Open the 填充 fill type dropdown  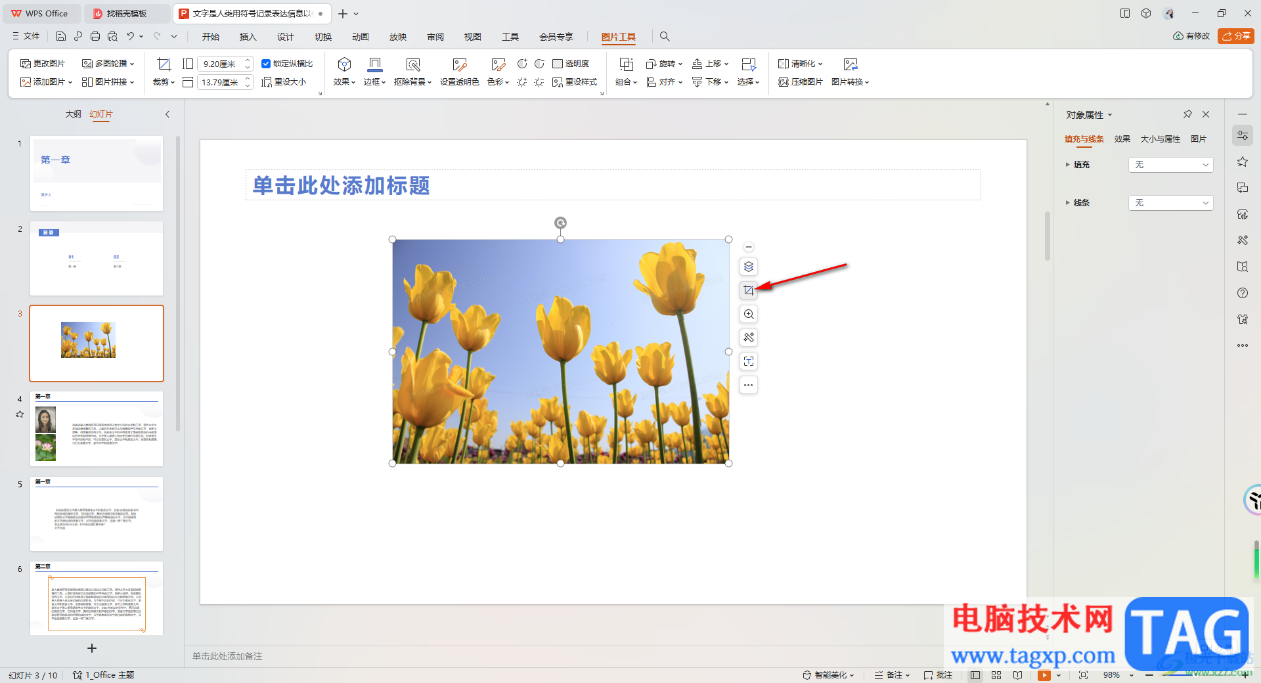[1170, 165]
